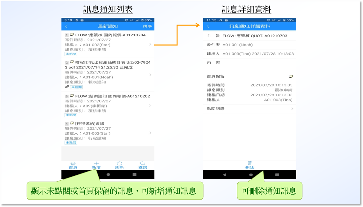Go back using arrow in 最新通知 header
Image resolution: width=363 pixels, height=207 pixels.
[x=66, y=26]
